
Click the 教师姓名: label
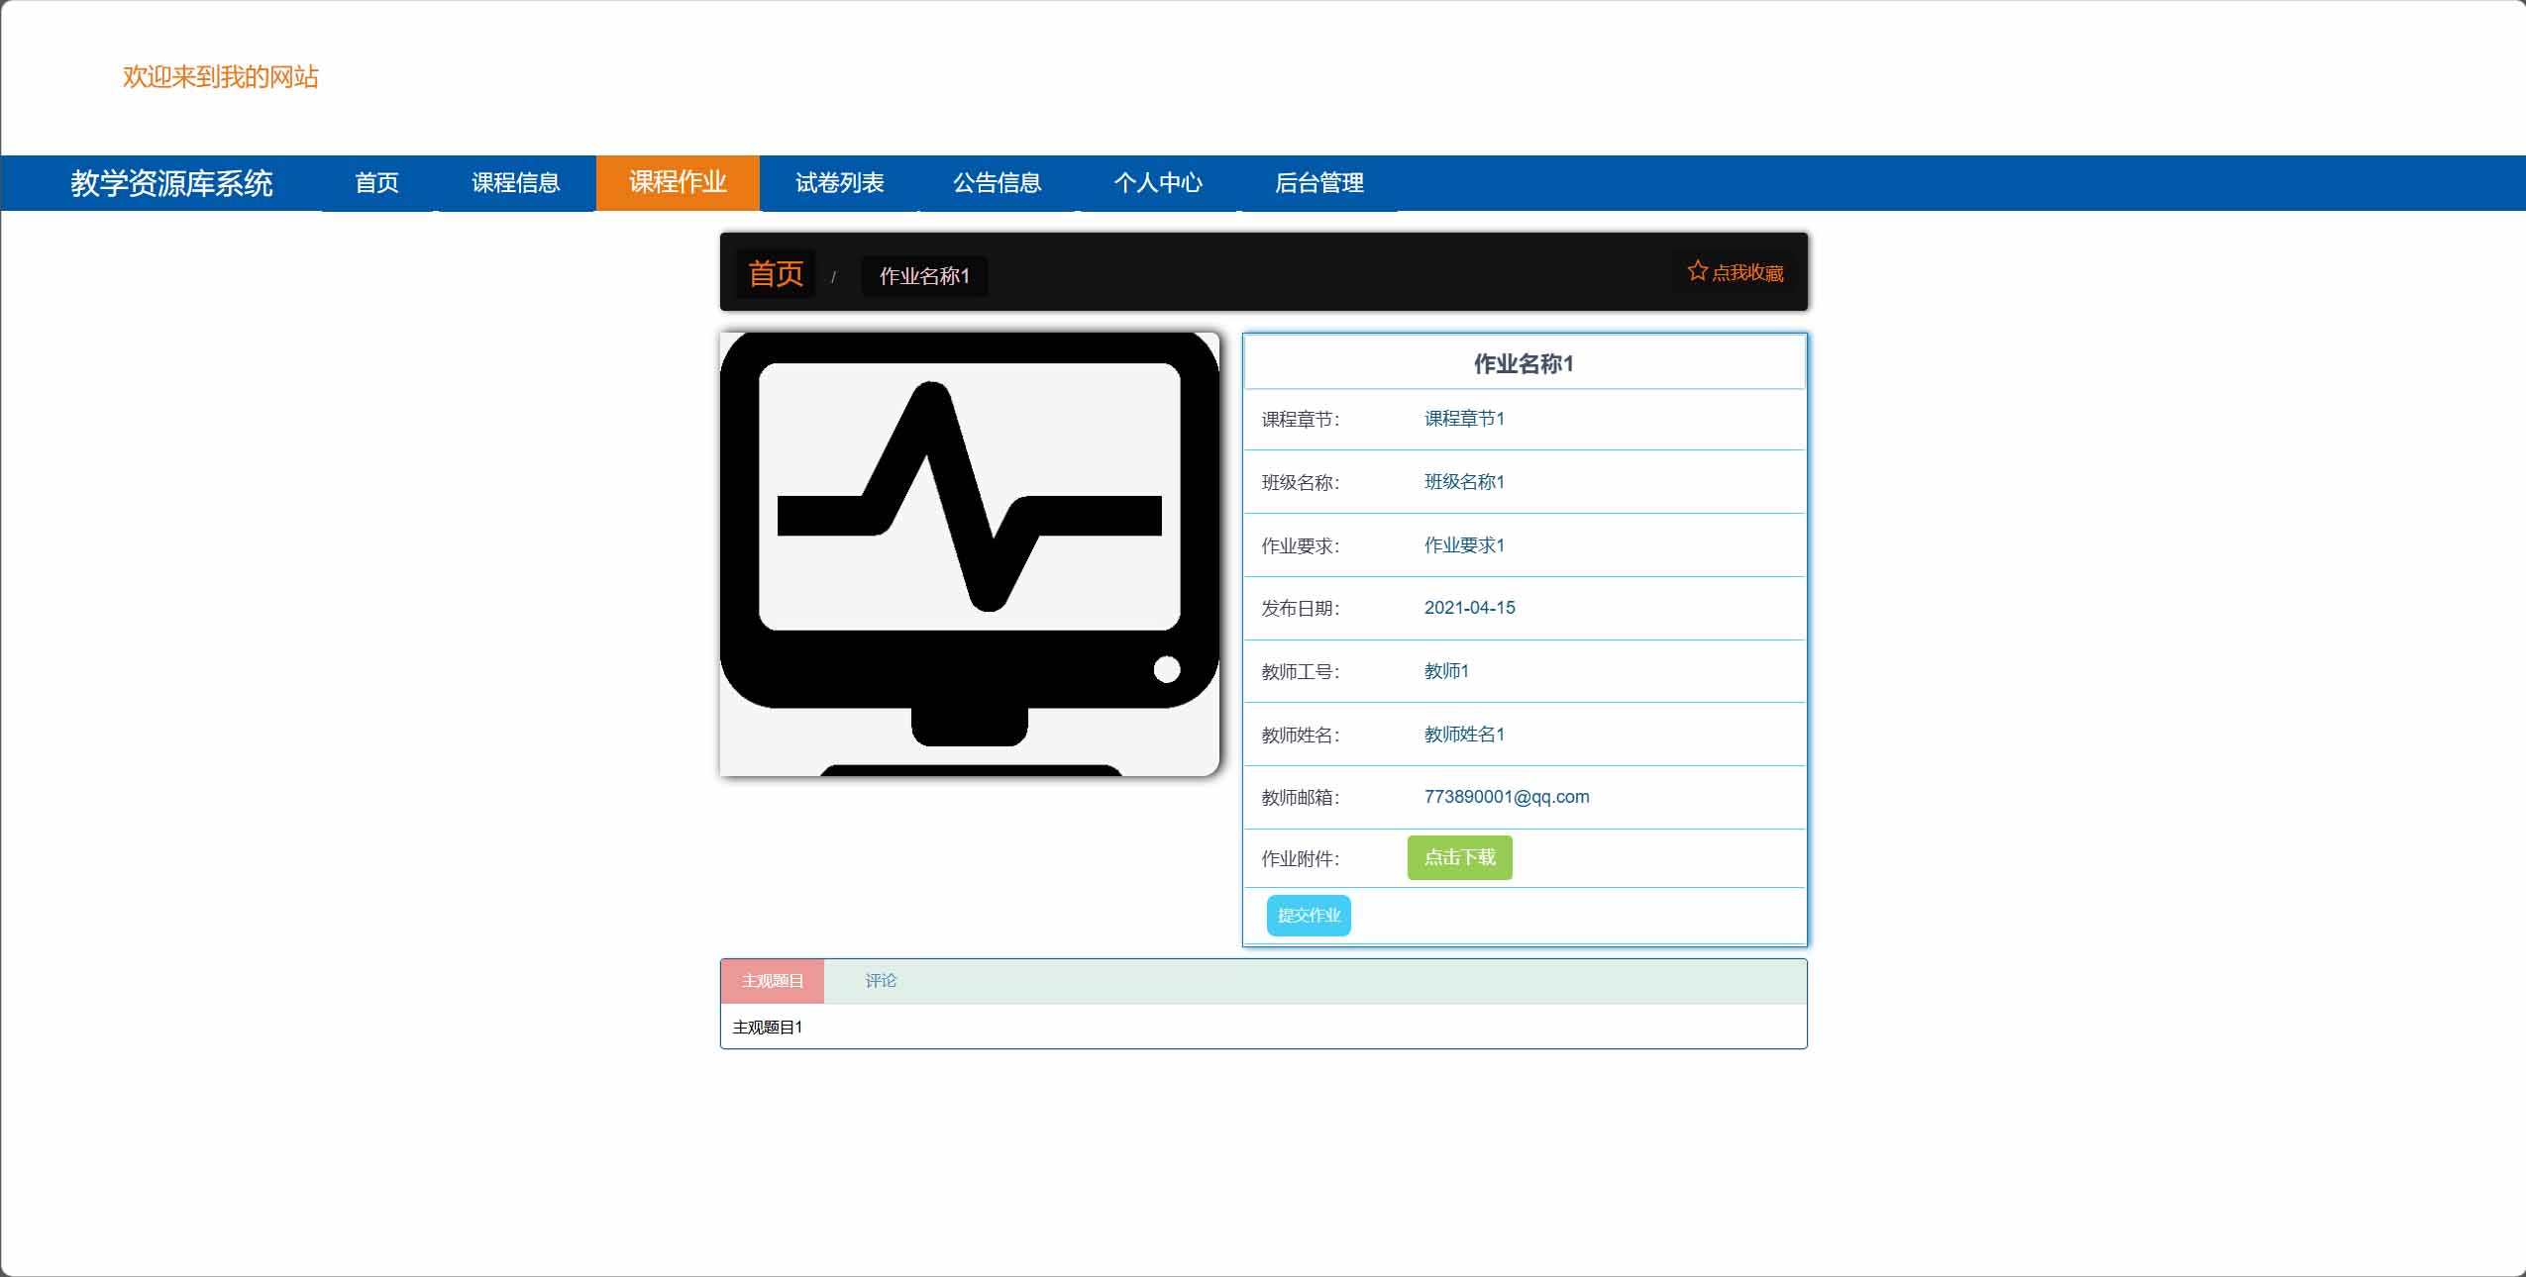[x=1300, y=736]
